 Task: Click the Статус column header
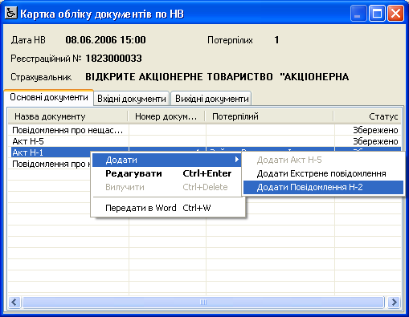(x=367, y=116)
